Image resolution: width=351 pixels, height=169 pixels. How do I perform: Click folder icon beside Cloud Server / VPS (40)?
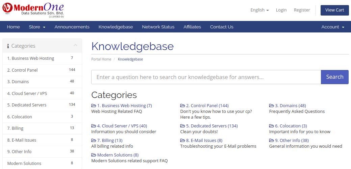coord(94,126)
